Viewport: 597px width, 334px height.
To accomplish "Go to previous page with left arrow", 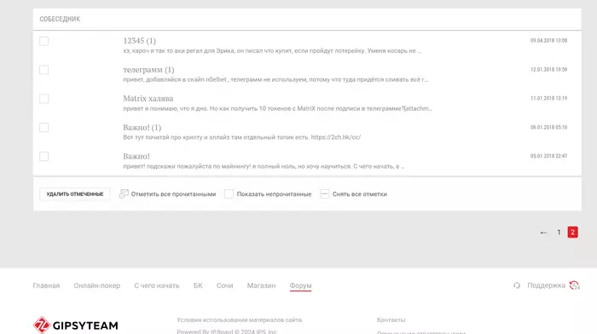I will (x=544, y=233).
